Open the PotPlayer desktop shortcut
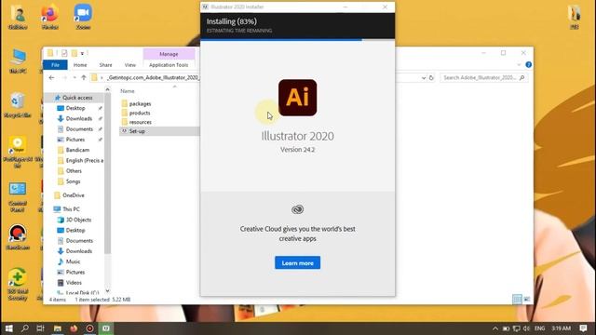Screen dimensions: 596x335 pos(18,152)
